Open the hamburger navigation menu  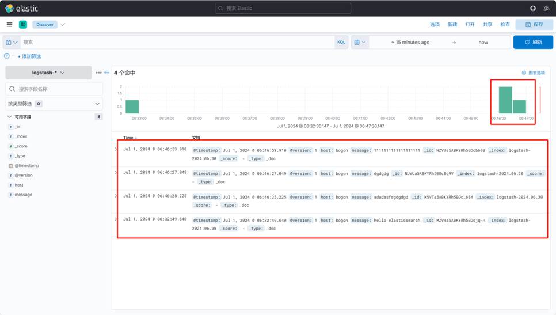tap(10, 25)
